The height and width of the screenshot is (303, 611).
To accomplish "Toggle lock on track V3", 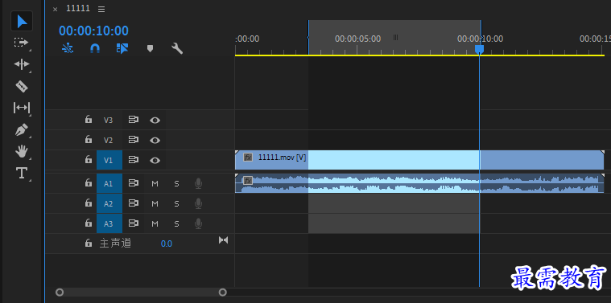I will click(x=89, y=120).
